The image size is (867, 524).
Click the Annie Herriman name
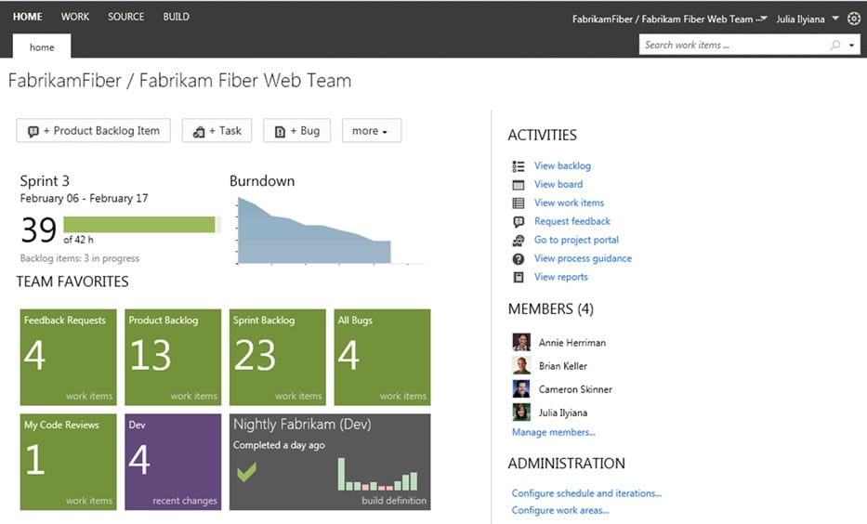tap(572, 343)
